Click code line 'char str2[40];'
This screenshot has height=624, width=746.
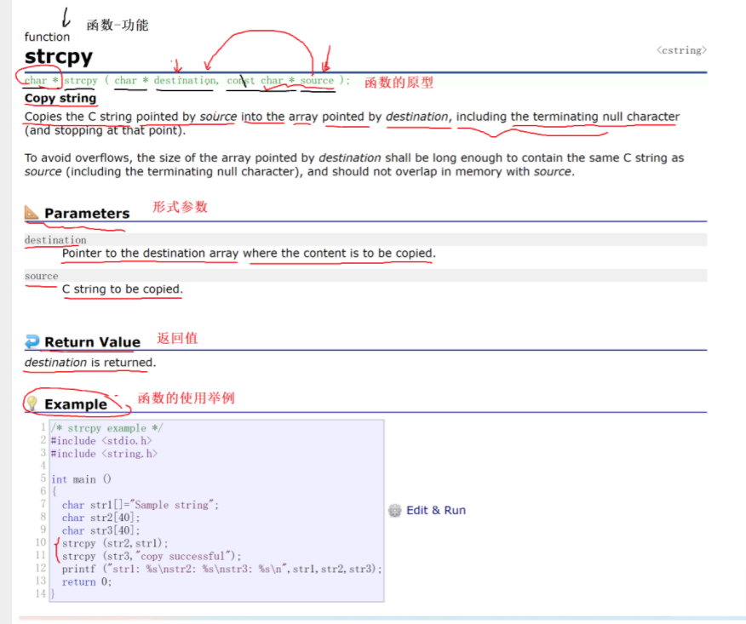[x=100, y=518]
